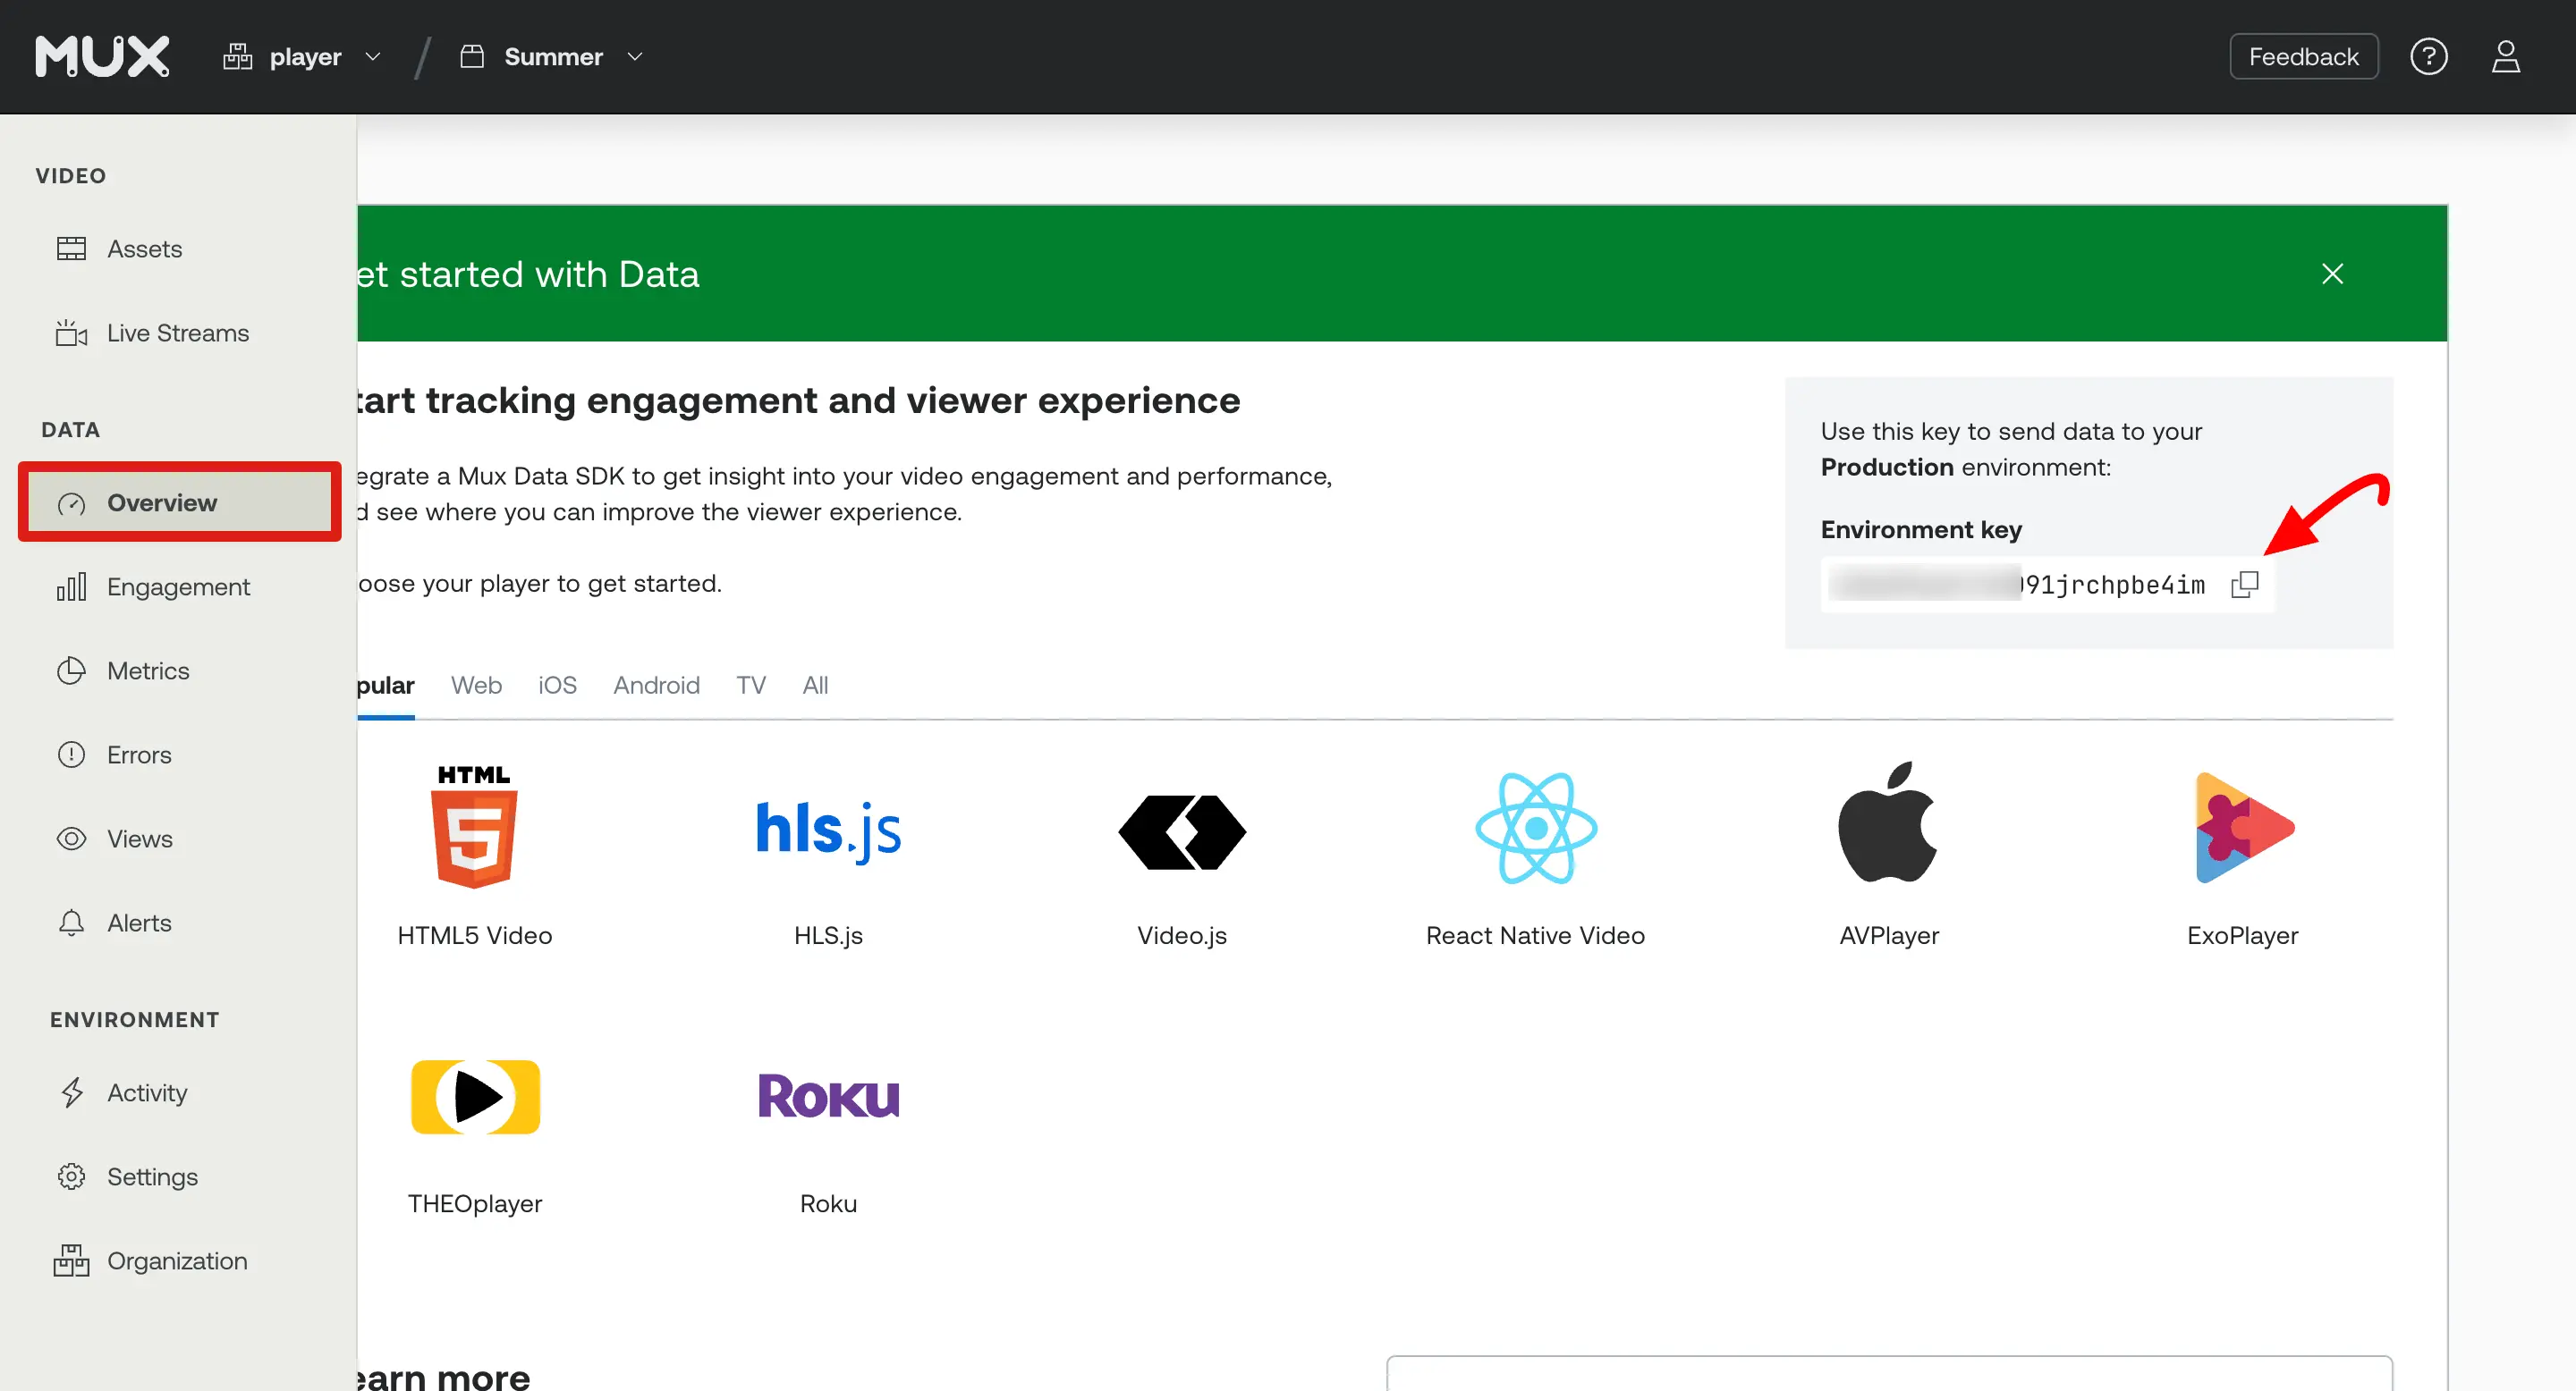Select the Android tab
The image size is (2576, 1391).
click(x=656, y=686)
